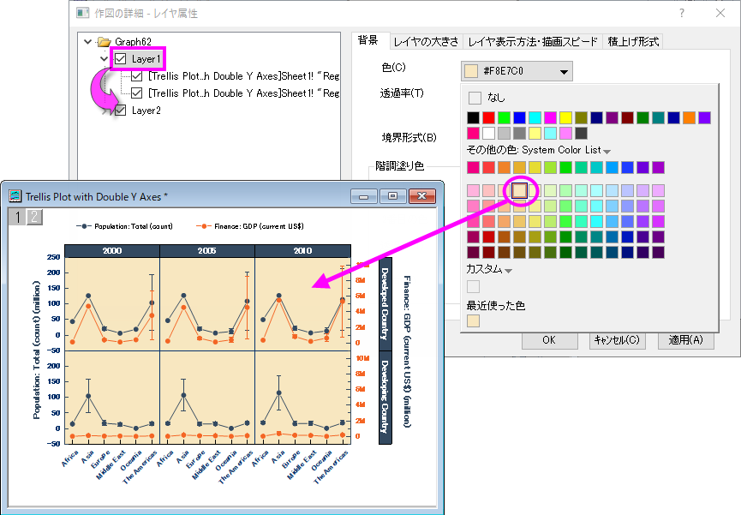Open the 積上げ形式 tab
Image resolution: width=741 pixels, height=515 pixels.
point(633,42)
